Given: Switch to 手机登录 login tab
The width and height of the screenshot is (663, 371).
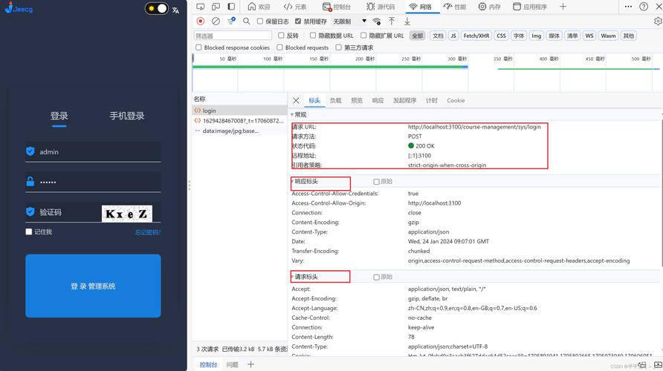Looking at the screenshot, I should (x=127, y=116).
